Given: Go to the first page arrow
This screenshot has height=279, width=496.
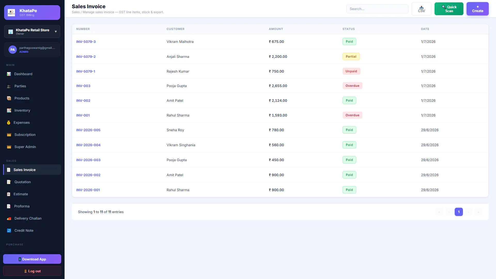Looking at the screenshot, I should click(x=439, y=212).
